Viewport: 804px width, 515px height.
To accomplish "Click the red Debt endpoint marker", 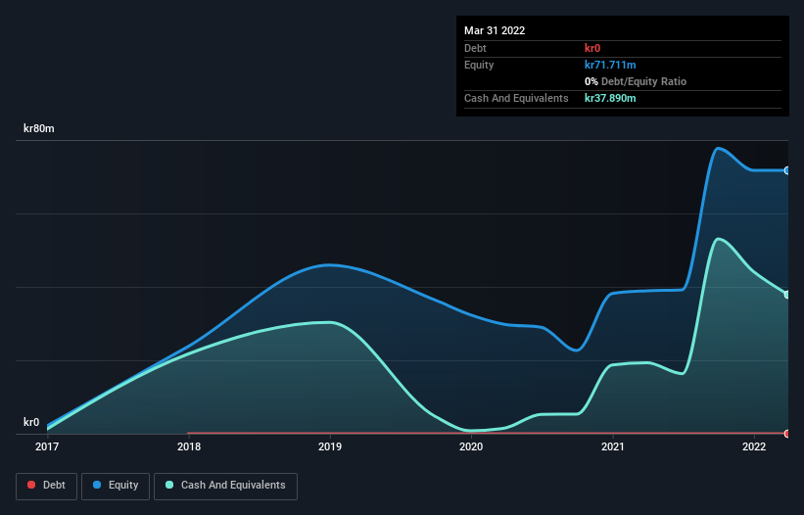I will [787, 434].
